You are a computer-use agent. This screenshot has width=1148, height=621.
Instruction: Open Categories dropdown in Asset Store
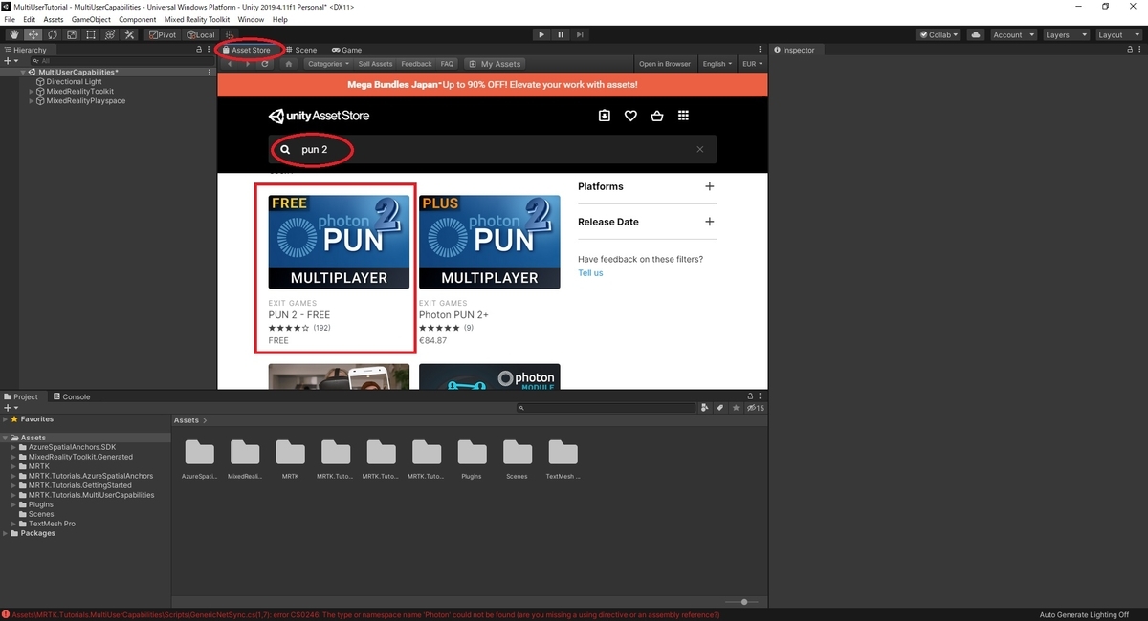click(328, 64)
